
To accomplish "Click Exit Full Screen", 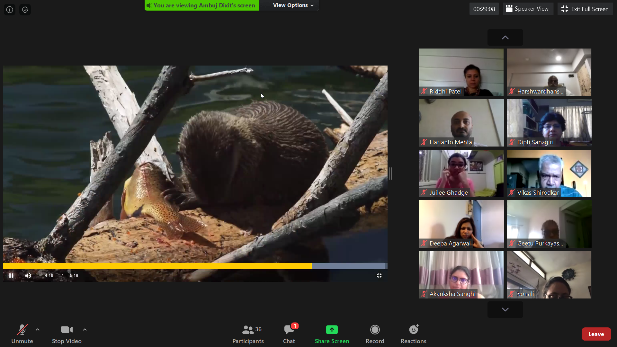I will point(585,9).
